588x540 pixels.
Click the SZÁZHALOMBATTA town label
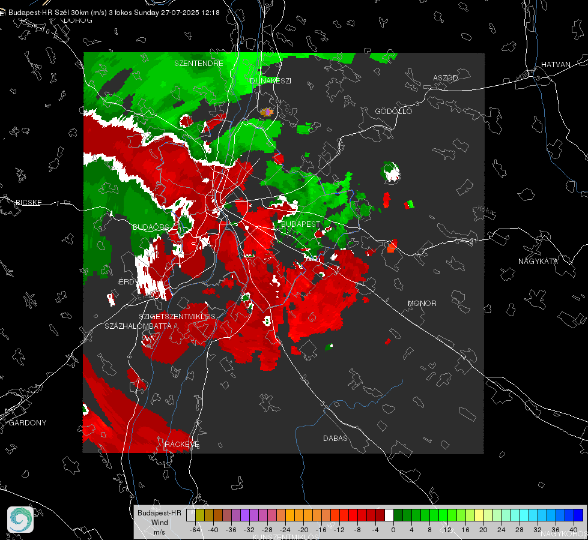[138, 326]
